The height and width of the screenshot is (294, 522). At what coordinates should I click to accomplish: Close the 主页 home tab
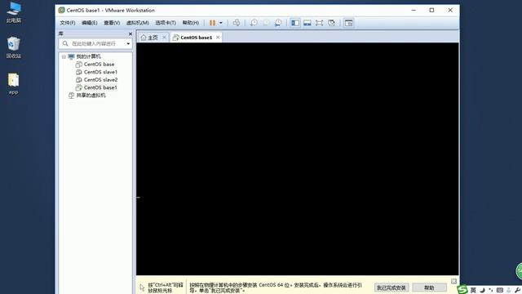click(x=164, y=38)
